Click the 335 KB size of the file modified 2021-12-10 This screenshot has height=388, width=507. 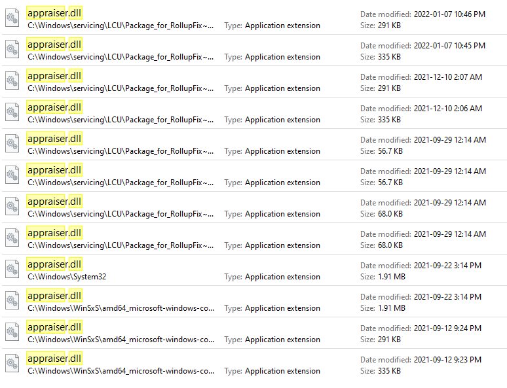pos(389,120)
